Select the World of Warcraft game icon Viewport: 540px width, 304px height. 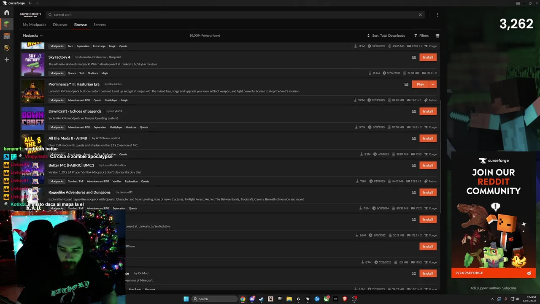coord(6,48)
